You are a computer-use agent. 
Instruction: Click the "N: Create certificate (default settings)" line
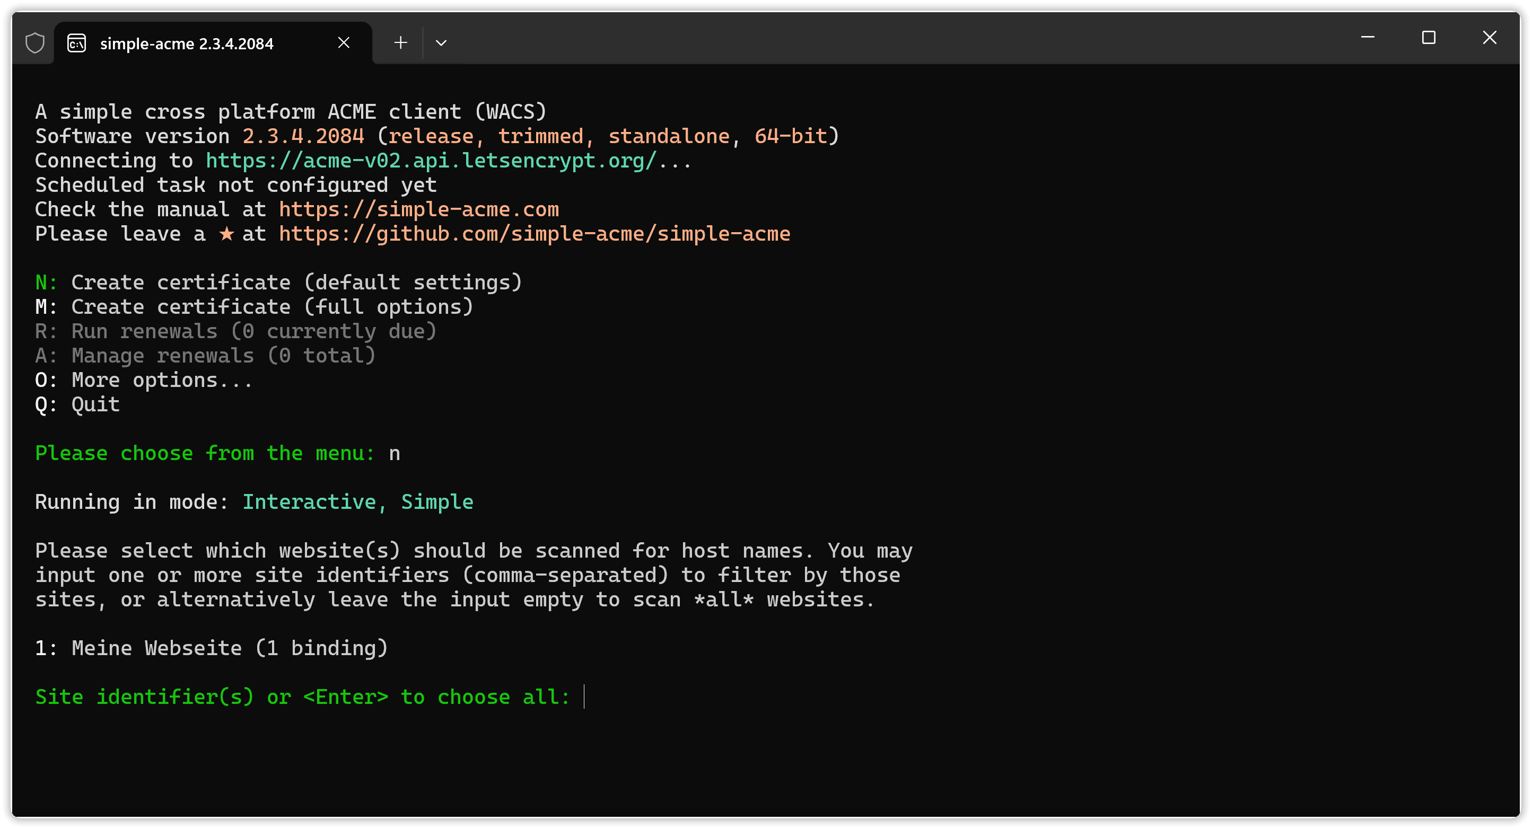coord(278,283)
